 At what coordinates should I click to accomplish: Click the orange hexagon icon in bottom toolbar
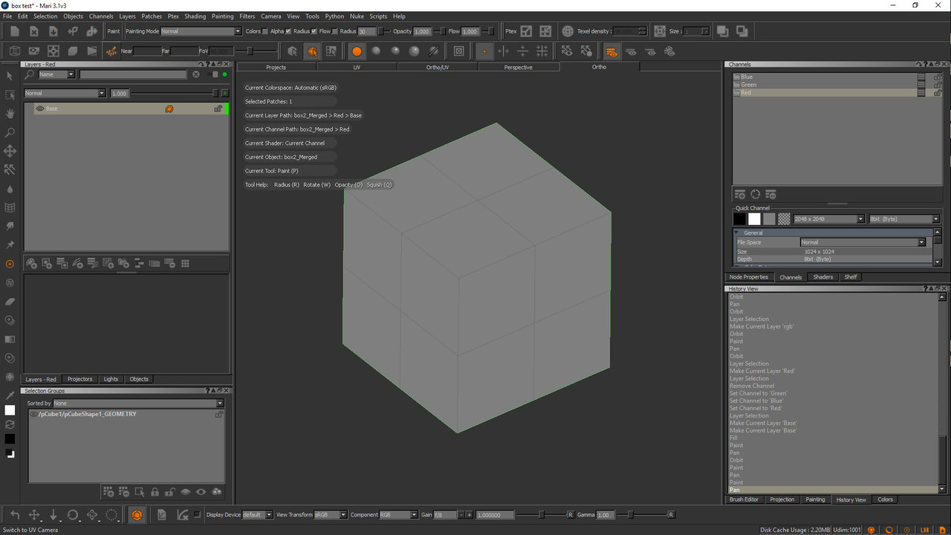coord(137,515)
